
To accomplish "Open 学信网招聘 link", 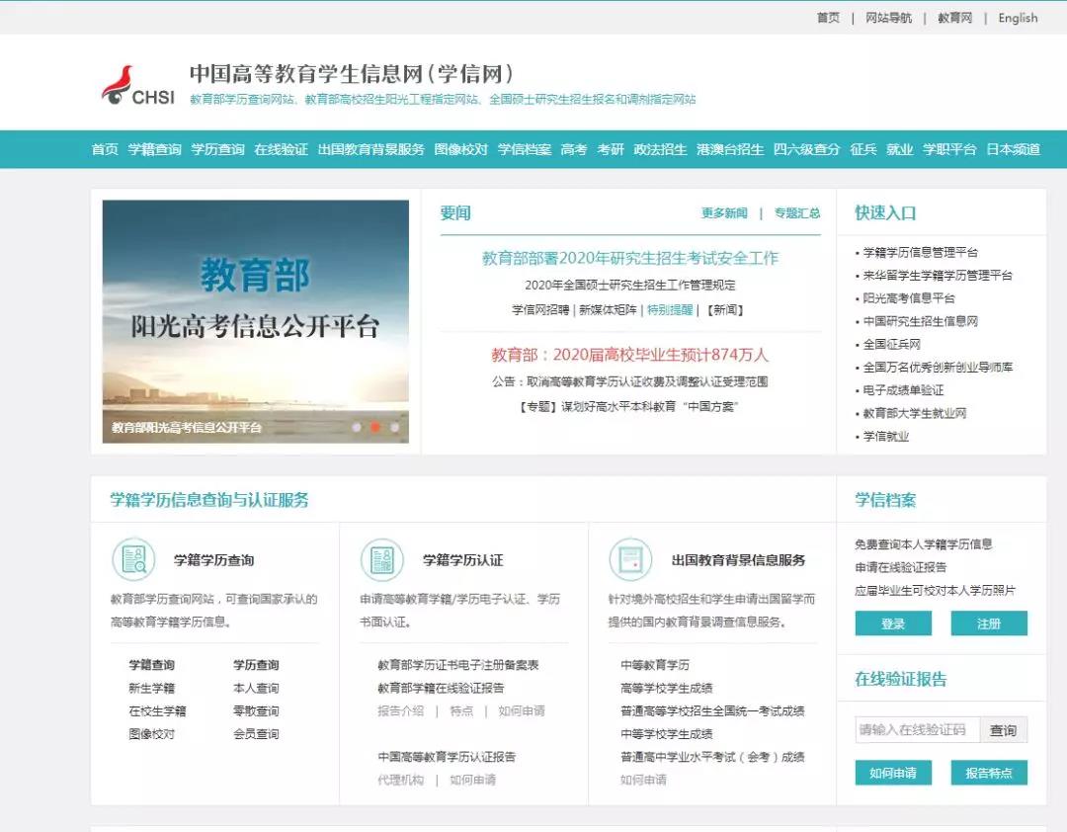I will coord(540,310).
